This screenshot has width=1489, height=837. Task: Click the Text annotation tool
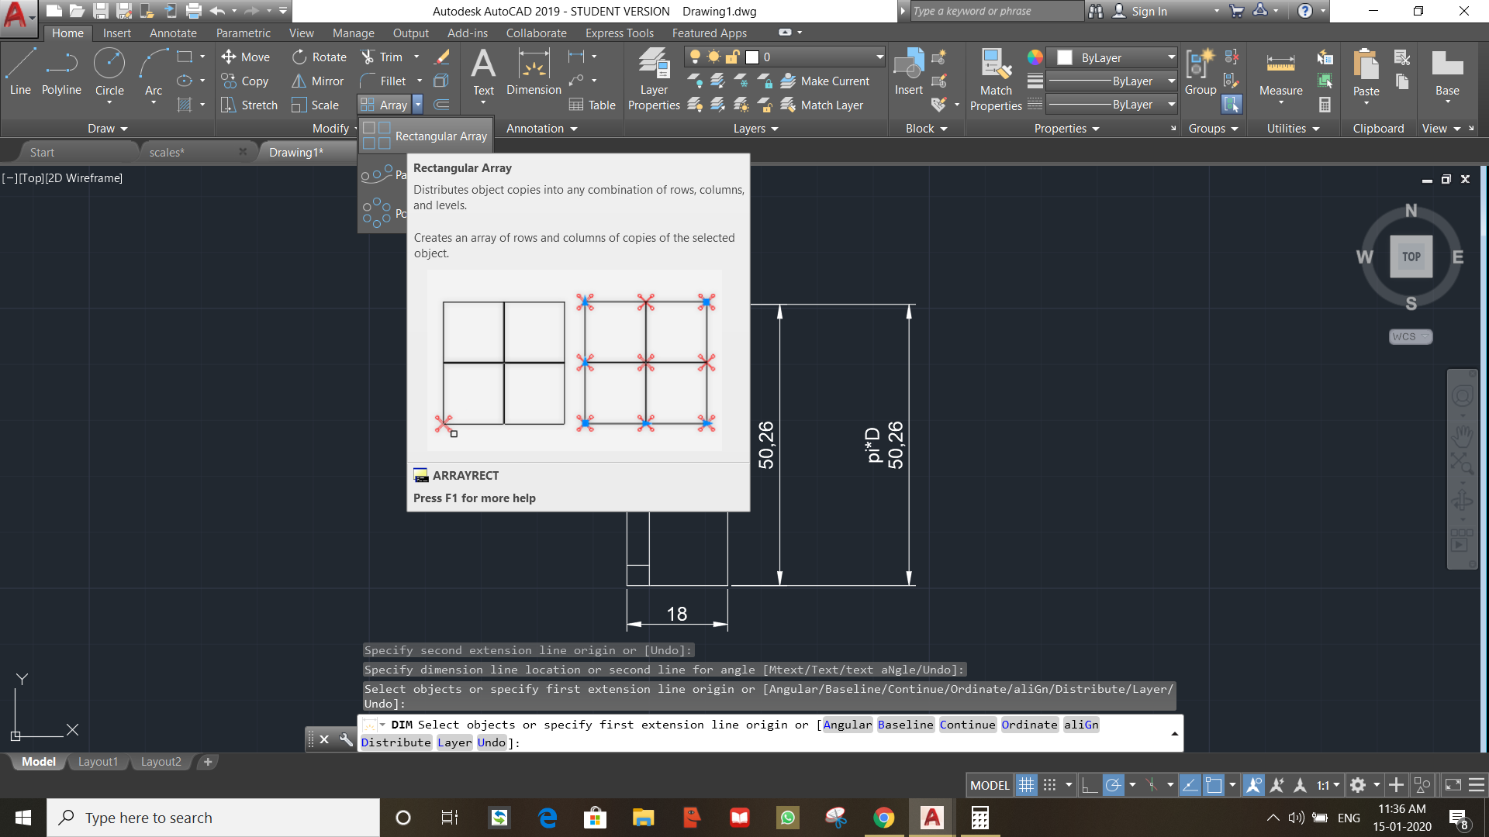coord(483,71)
